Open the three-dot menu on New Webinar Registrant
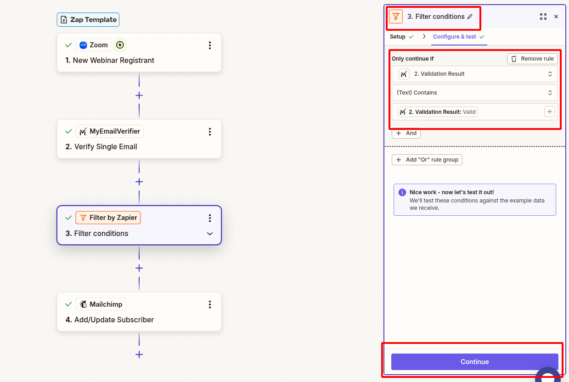569x382 pixels. point(210,45)
